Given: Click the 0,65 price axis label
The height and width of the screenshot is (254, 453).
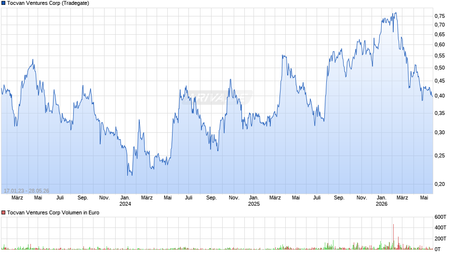Looking at the screenshot, I should (440, 34).
